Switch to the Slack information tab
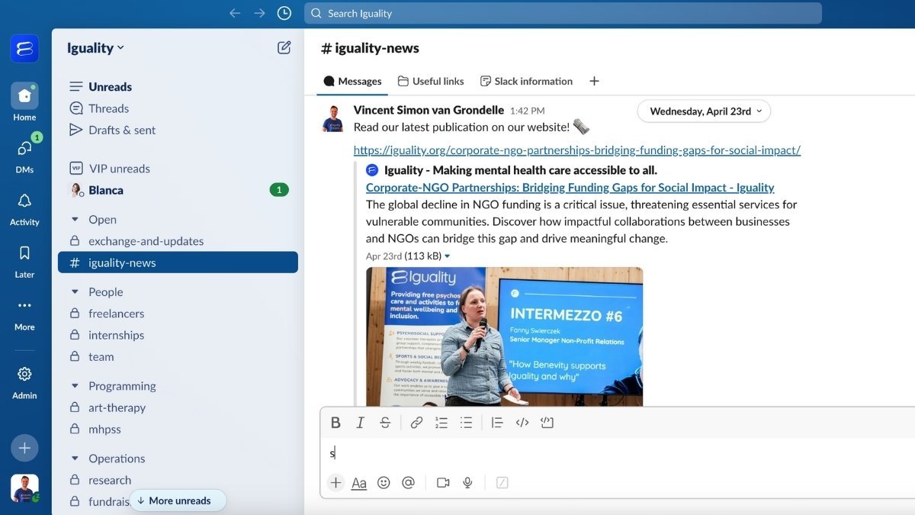Screen dimensions: 915x515 click(526, 81)
